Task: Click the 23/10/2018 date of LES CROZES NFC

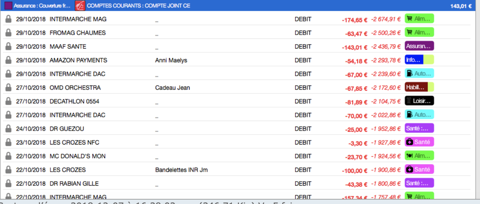Action: click(x=31, y=142)
